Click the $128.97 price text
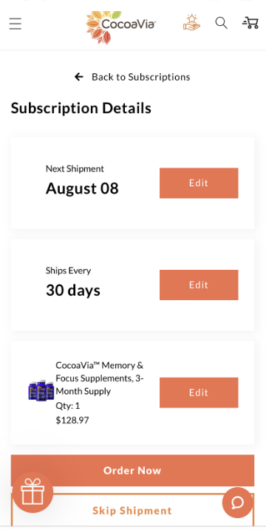Image resolution: width=266 pixels, height=530 pixels. coord(72,420)
